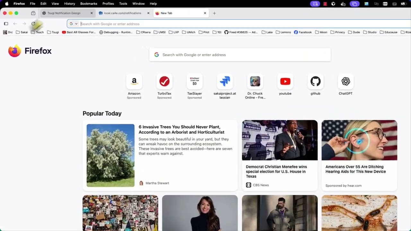Open the Profiles menu
This screenshot has width=411, height=231.
(108, 4)
